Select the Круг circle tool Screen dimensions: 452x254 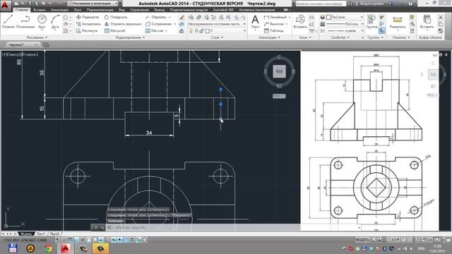(42, 22)
